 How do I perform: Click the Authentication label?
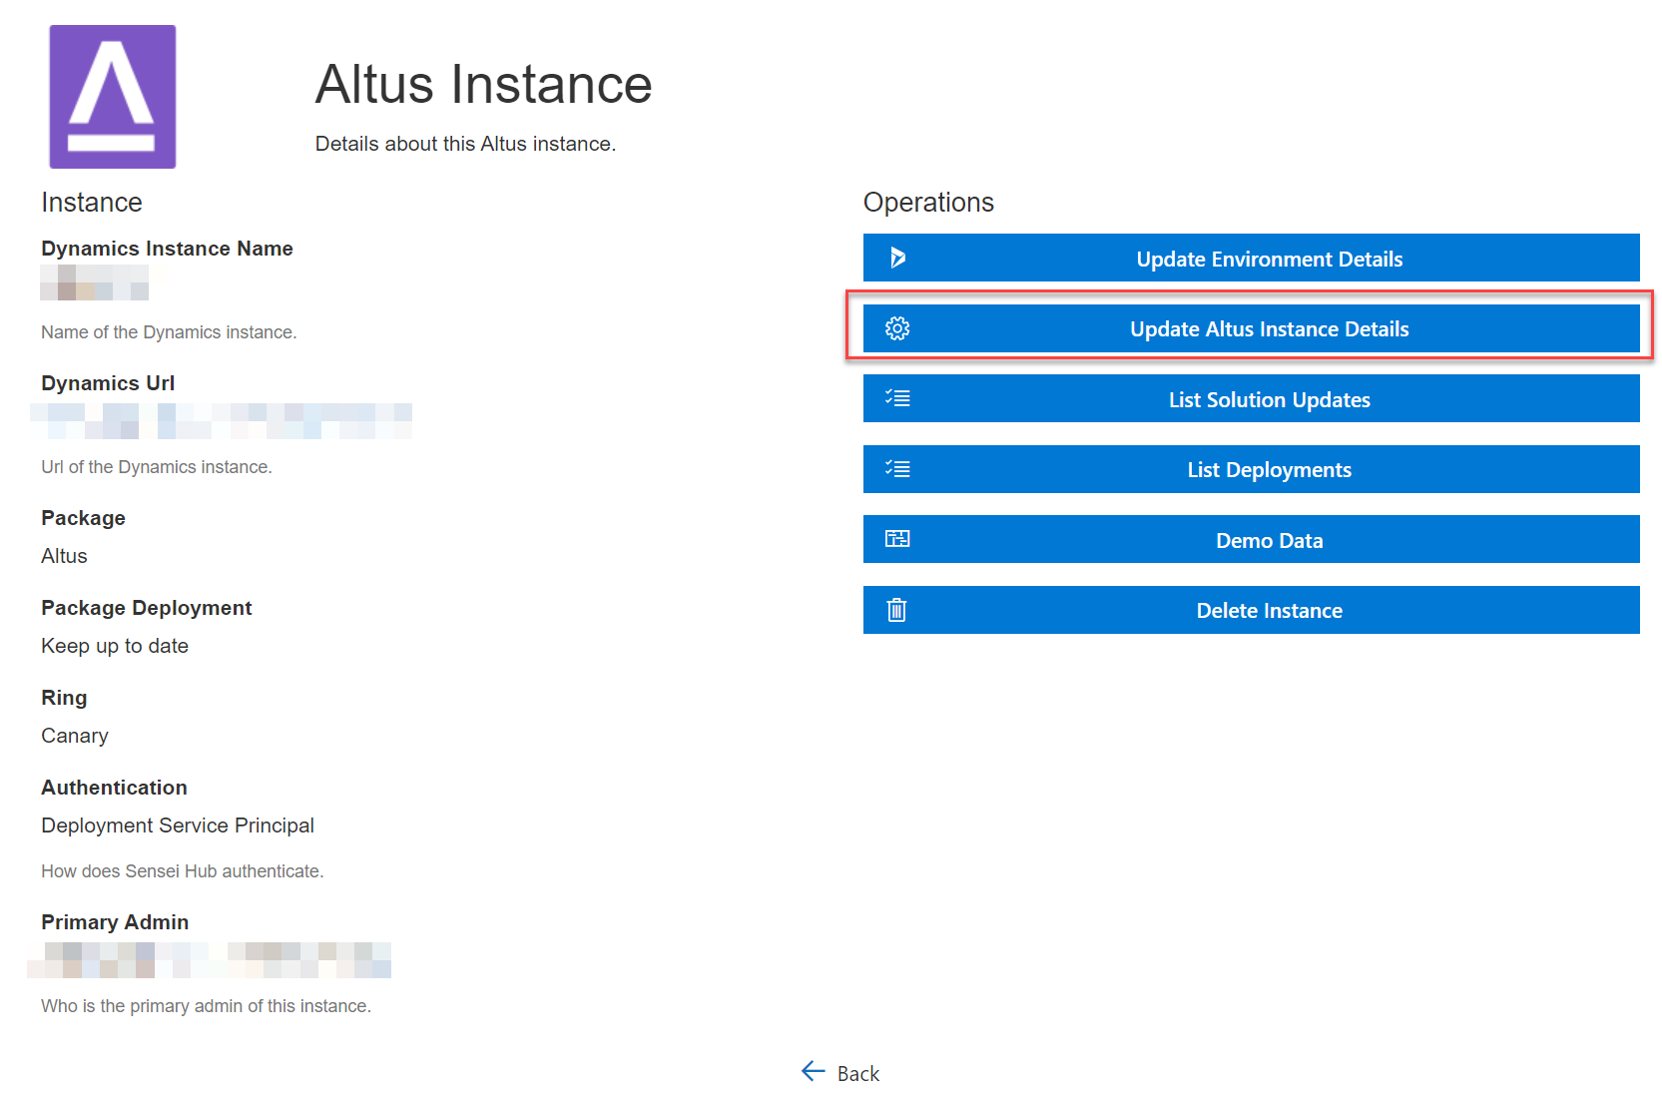(114, 788)
